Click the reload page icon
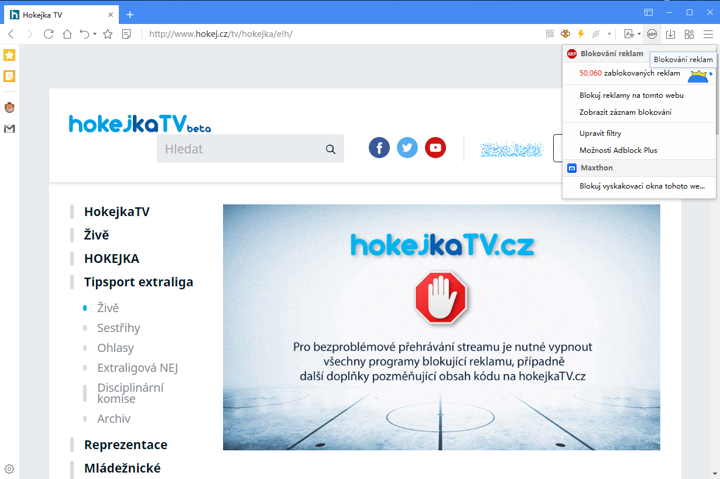This screenshot has height=479, width=720. click(49, 34)
